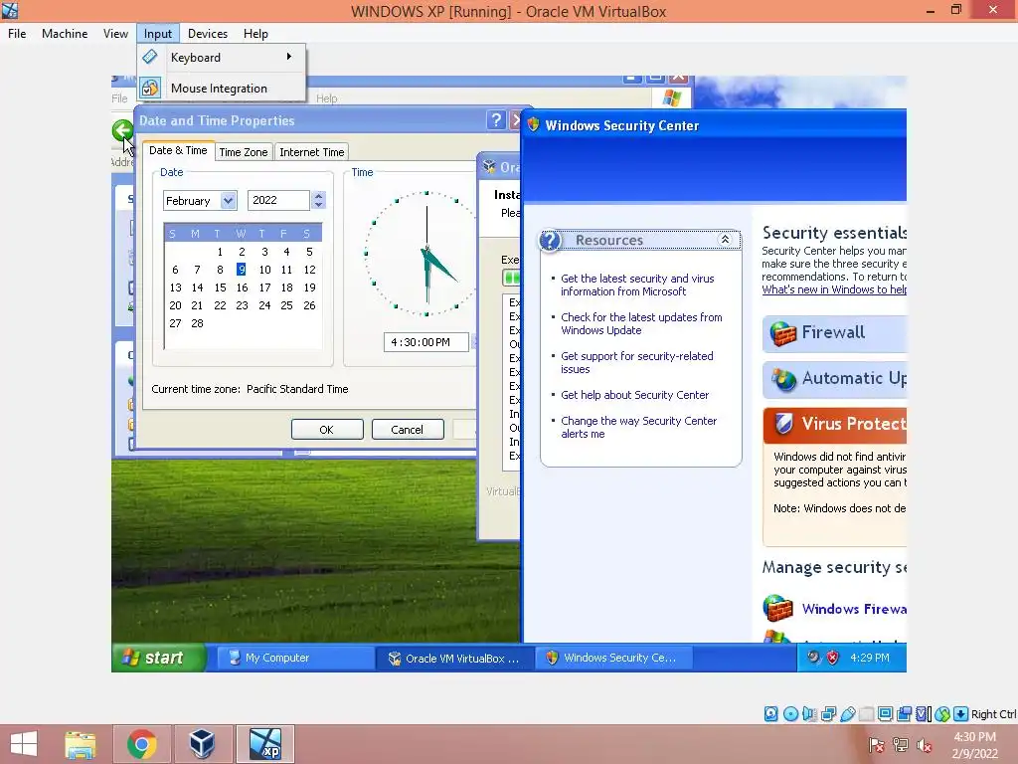Open Check for latest updates from Windows Update

click(x=641, y=323)
